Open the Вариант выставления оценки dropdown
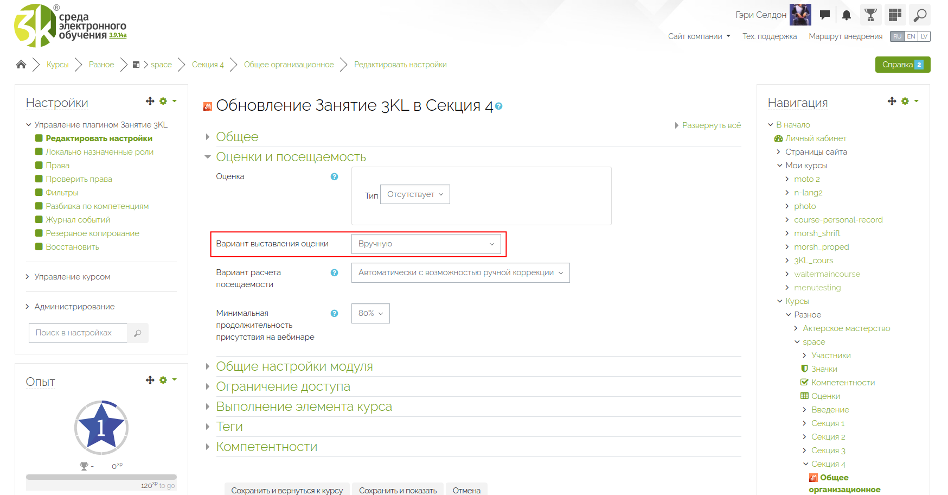 tap(426, 244)
